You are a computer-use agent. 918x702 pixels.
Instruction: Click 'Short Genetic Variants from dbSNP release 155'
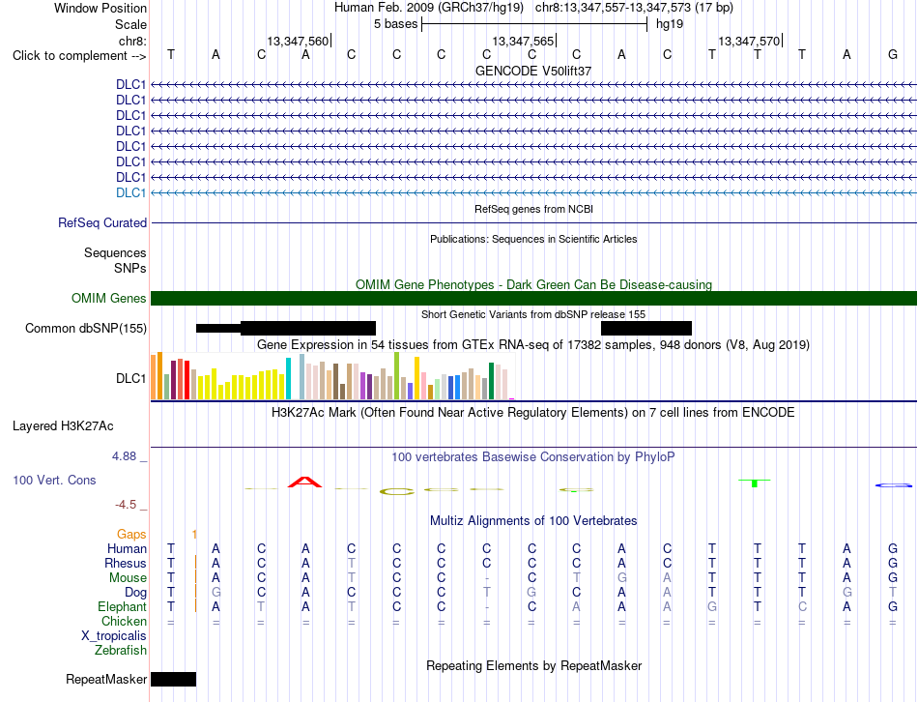tap(533, 314)
